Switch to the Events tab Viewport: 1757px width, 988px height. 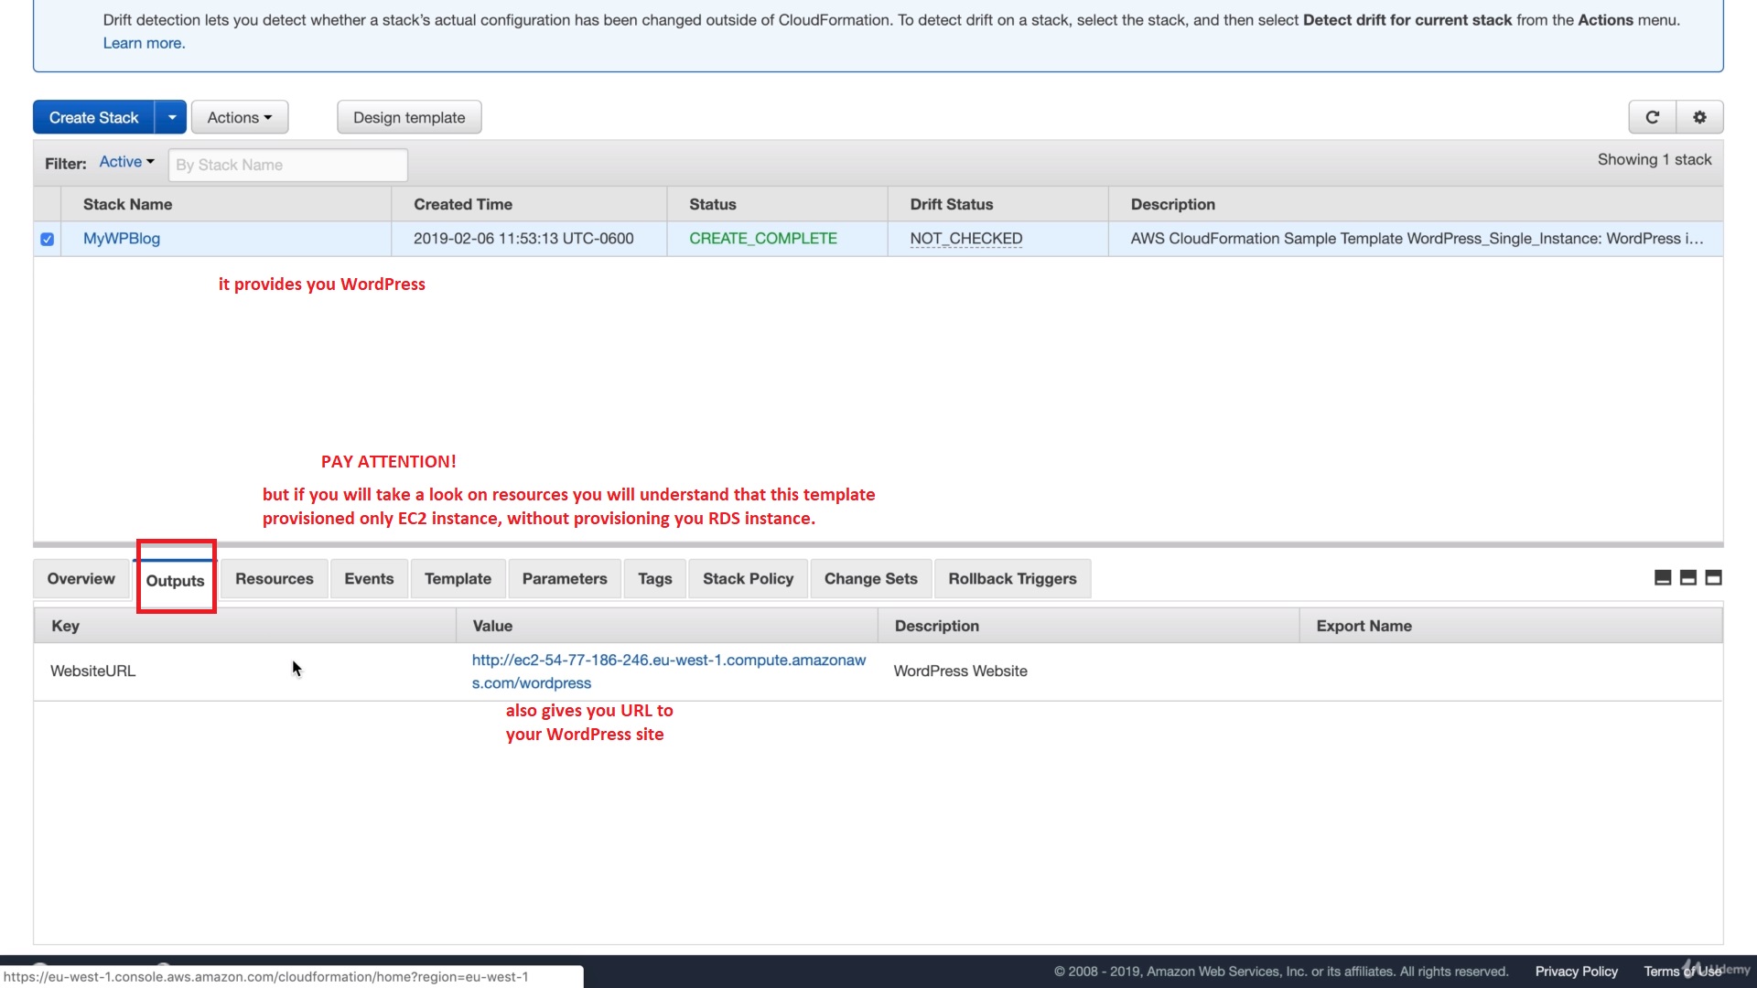(369, 579)
